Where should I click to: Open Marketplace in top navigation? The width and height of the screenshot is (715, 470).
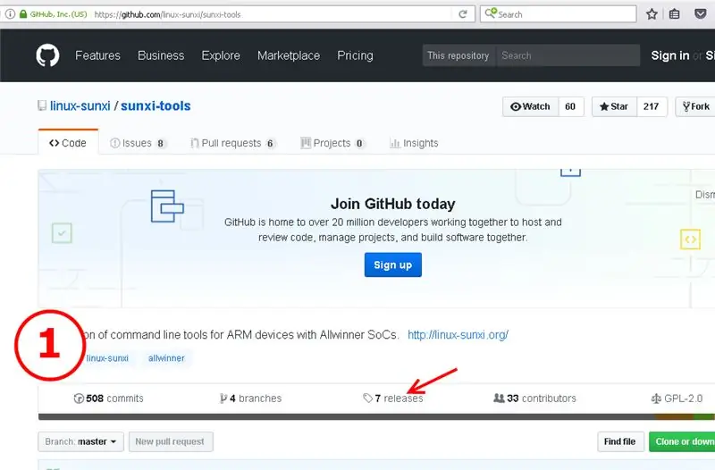pos(289,55)
